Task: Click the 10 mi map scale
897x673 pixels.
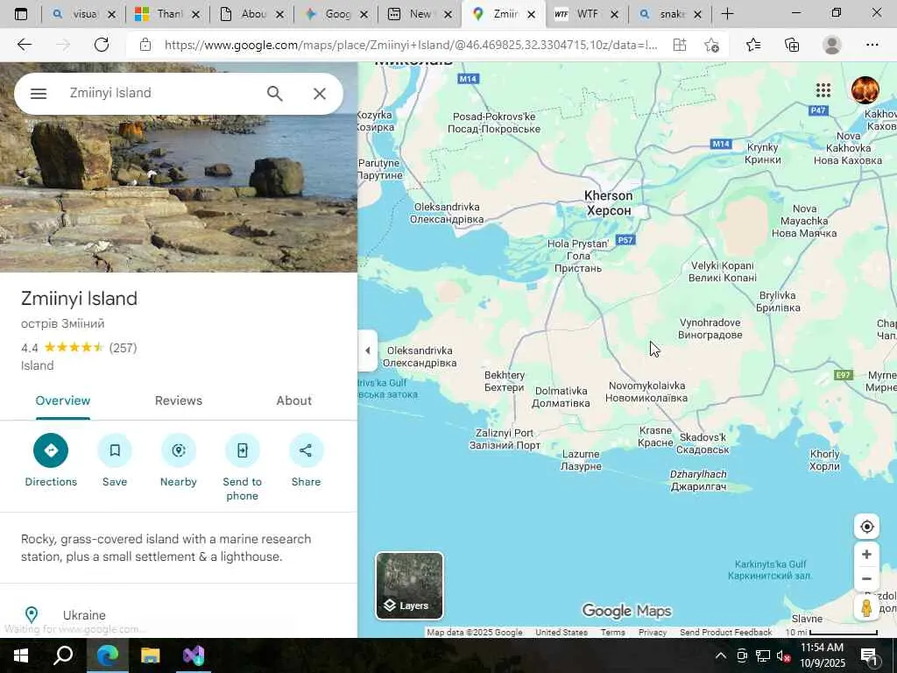Action: (831, 633)
